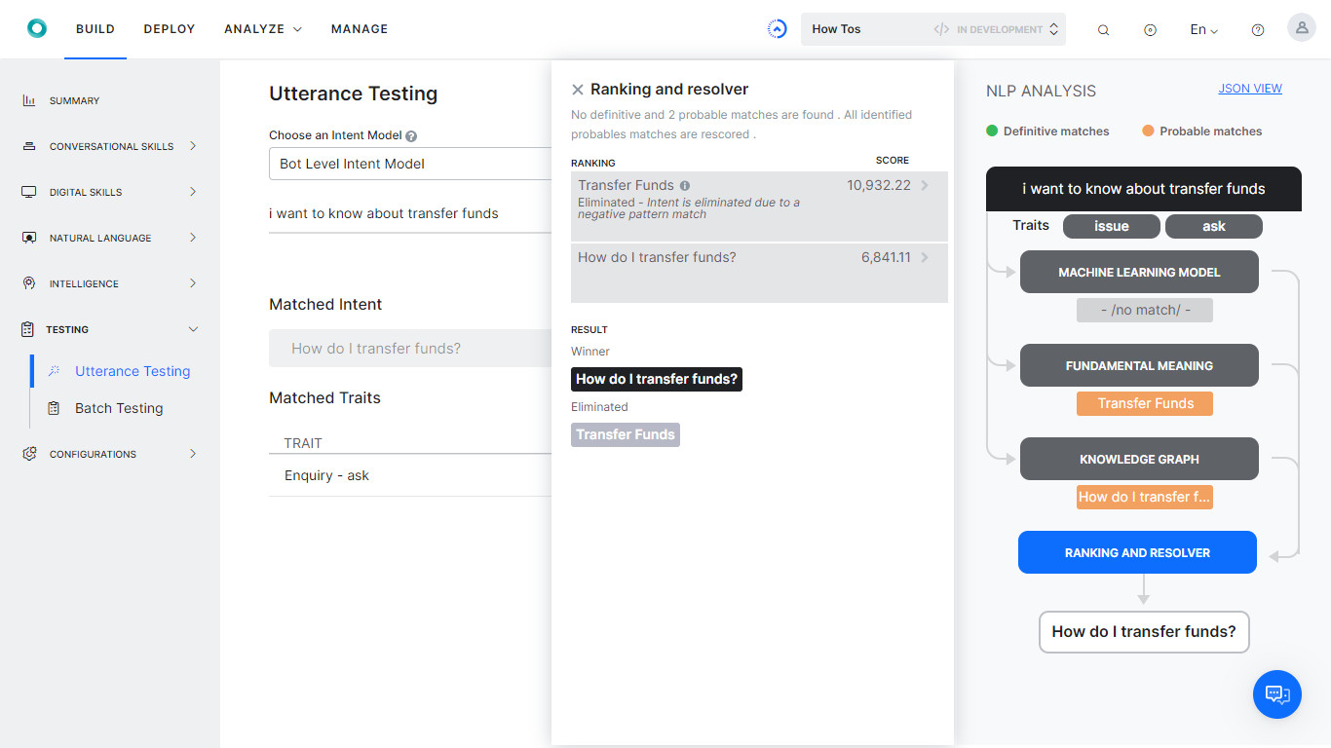The width and height of the screenshot is (1331, 748).
Task: Open the Summary panel icon in sidebar
Action: coord(27,100)
